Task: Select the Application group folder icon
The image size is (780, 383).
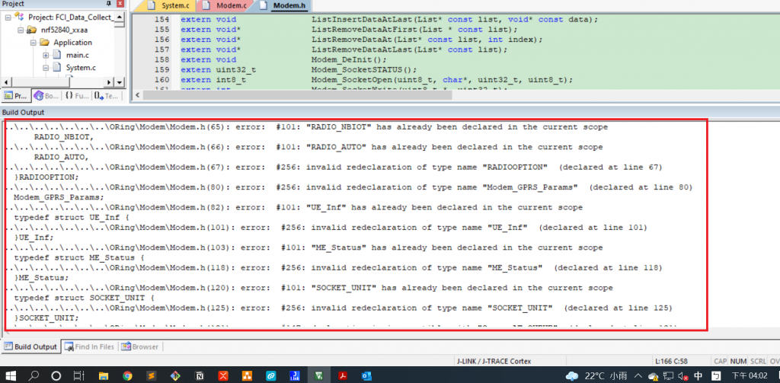Action: (45, 43)
